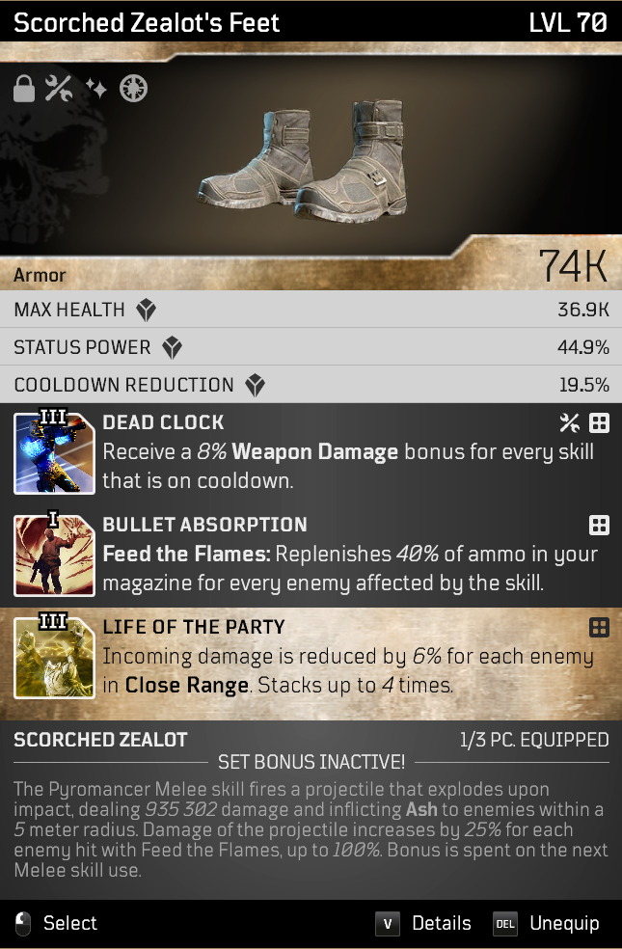This screenshot has height=949, width=622.
Task: Open item Details with the V prompt
Action: (x=423, y=924)
